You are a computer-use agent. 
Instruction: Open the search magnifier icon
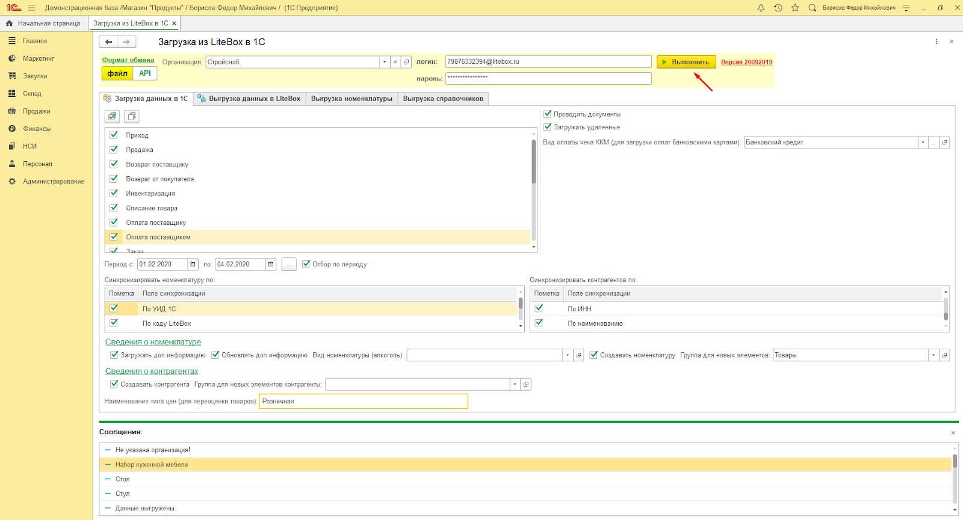pos(812,8)
